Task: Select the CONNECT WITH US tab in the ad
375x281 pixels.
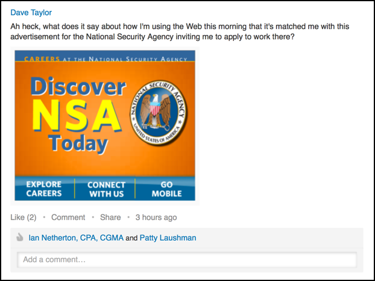Action: pyautogui.click(x=106, y=189)
